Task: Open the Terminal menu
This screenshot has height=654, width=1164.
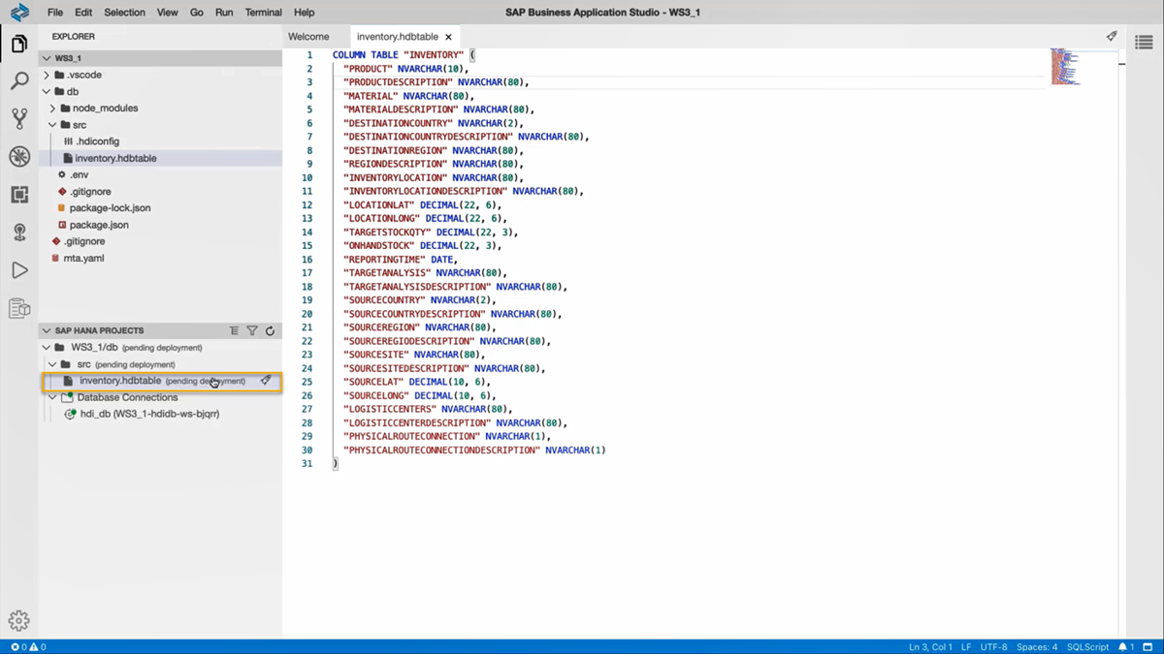Action: [x=263, y=13]
